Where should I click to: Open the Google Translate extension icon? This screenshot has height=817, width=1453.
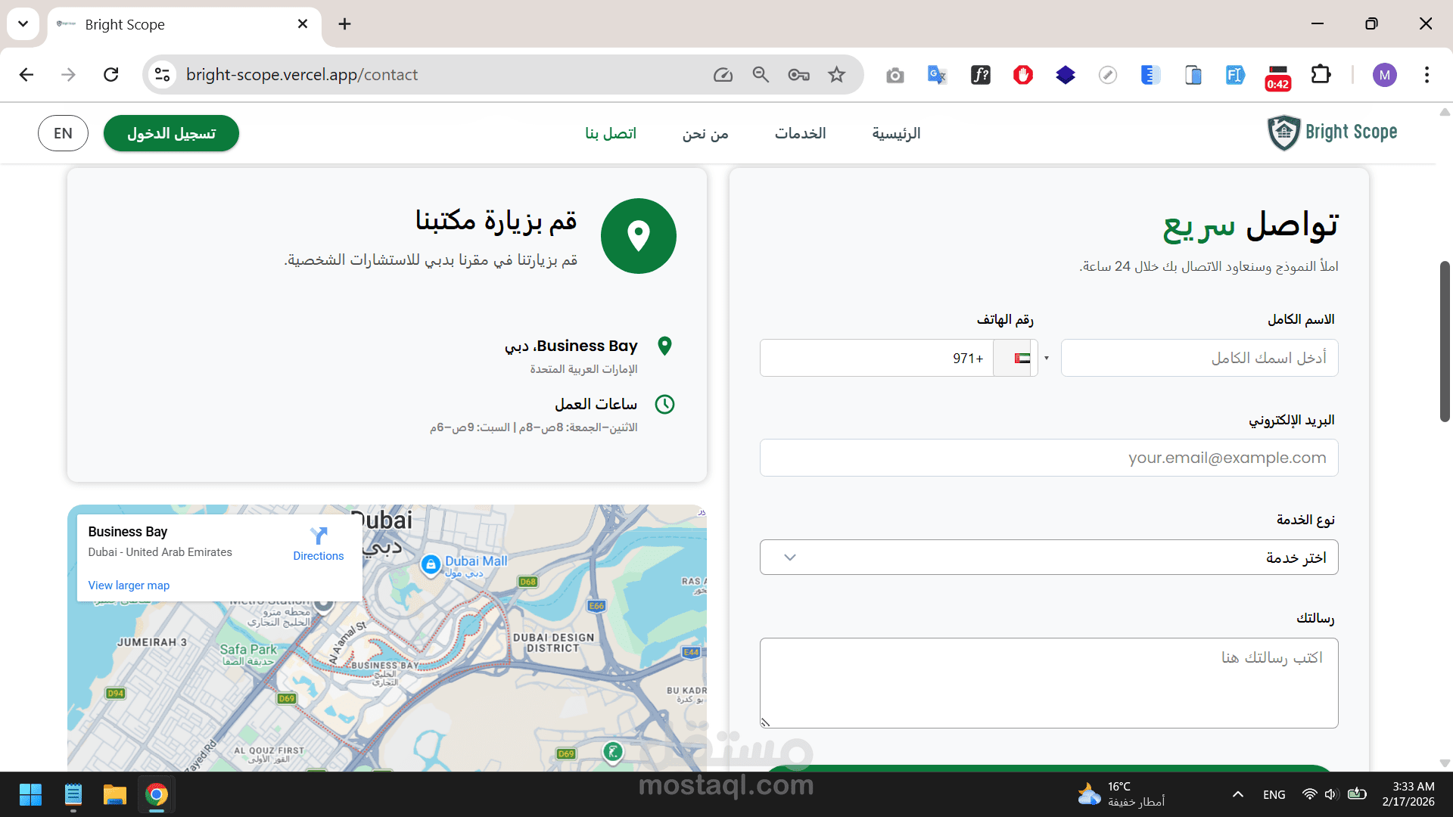tap(937, 75)
